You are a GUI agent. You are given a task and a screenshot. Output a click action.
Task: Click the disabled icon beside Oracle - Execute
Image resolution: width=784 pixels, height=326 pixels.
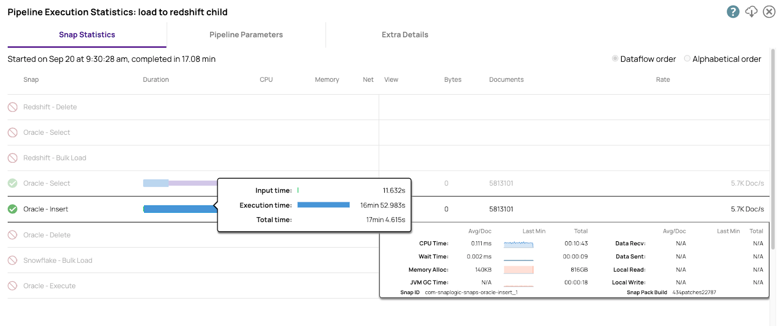click(x=13, y=286)
